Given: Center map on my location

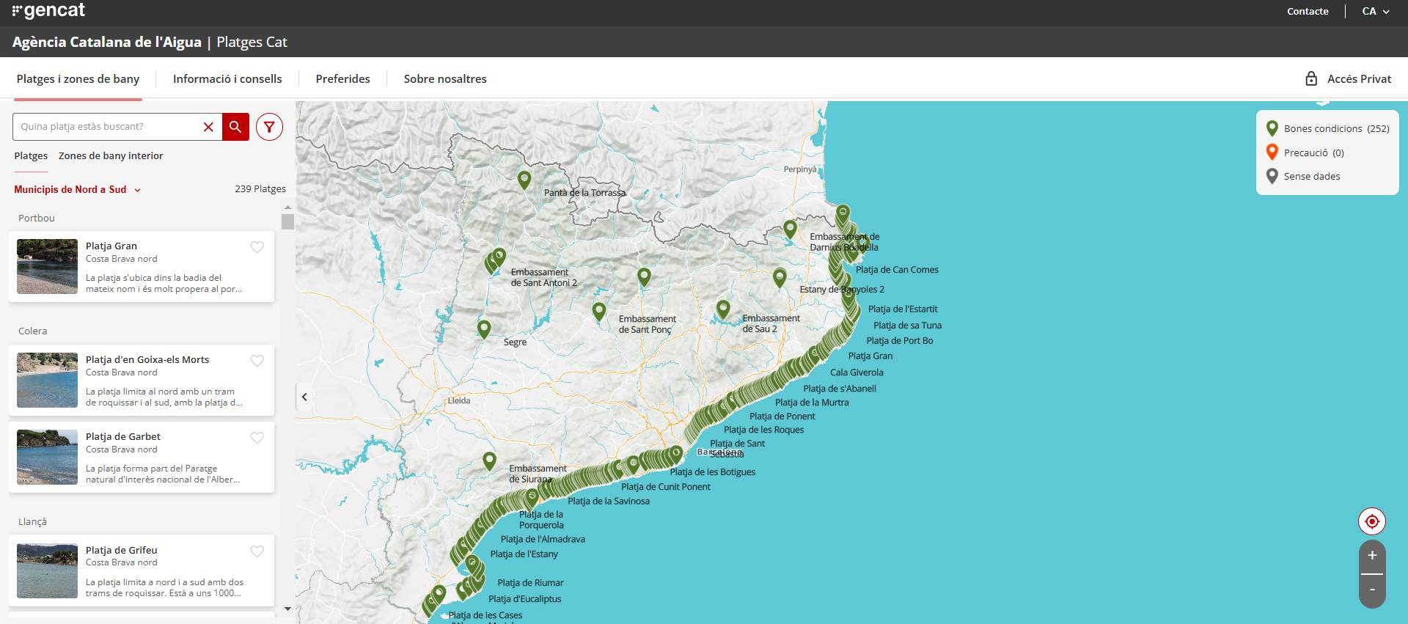Looking at the screenshot, I should [1372, 522].
